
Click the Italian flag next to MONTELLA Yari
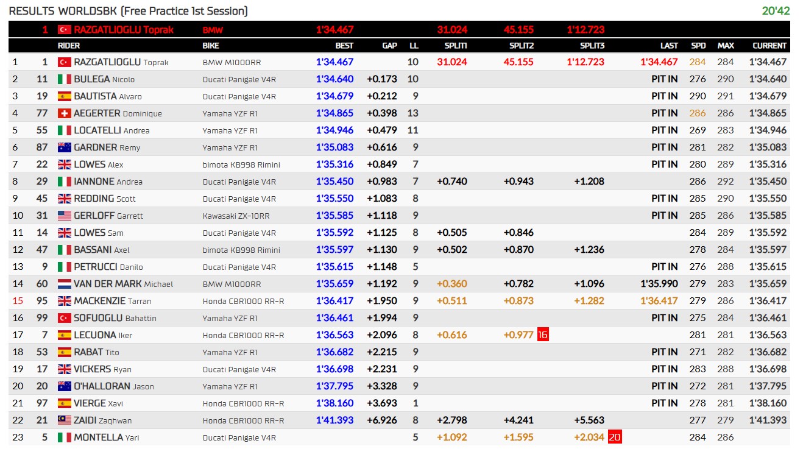[x=65, y=437]
